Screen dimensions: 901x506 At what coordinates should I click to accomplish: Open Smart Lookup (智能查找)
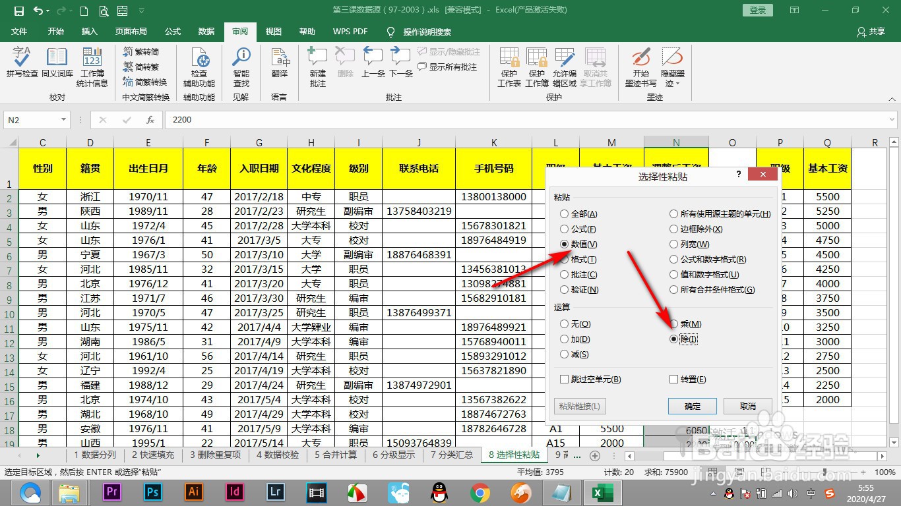click(x=241, y=66)
